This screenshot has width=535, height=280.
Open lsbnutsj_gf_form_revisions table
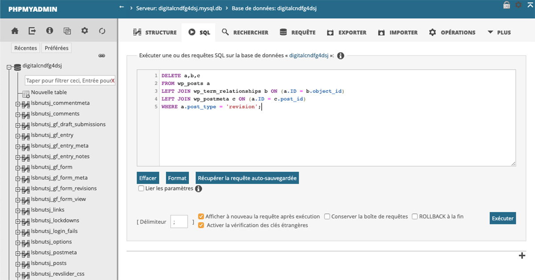point(64,188)
